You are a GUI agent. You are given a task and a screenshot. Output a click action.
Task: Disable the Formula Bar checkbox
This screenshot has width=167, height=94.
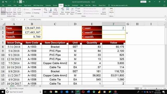click(33, 9)
